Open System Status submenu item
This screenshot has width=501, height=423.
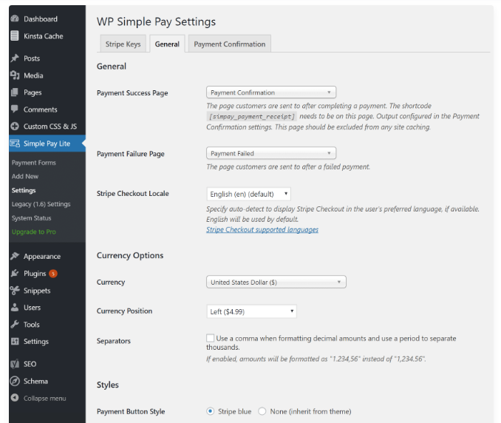click(31, 217)
